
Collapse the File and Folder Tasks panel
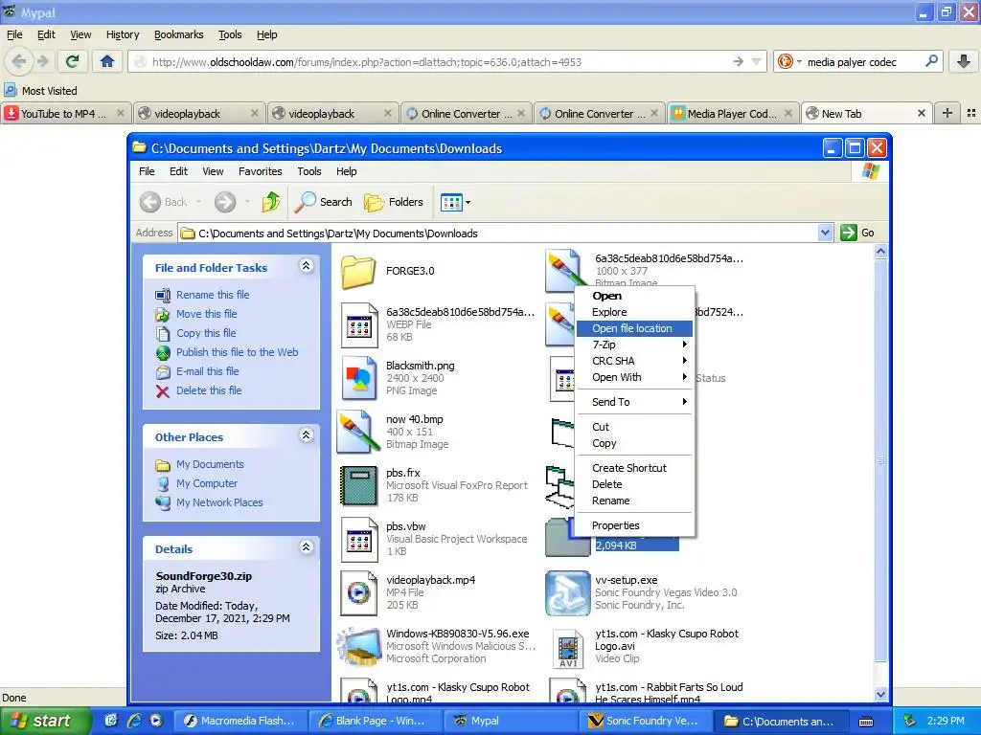306,266
